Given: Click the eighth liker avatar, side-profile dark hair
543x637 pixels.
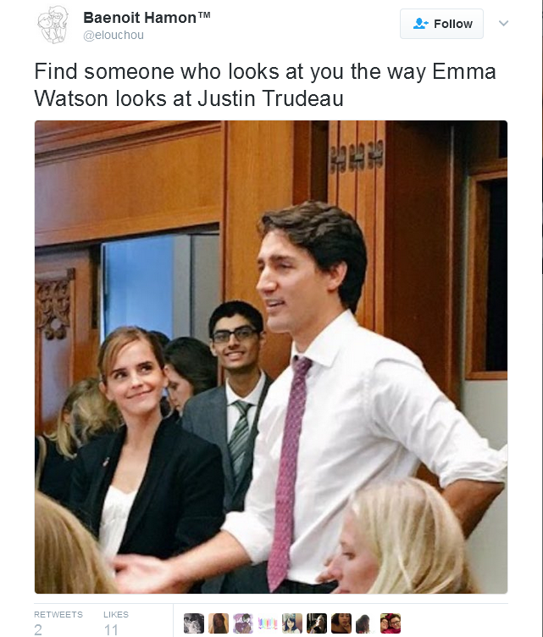Looking at the screenshot, I should [366, 623].
